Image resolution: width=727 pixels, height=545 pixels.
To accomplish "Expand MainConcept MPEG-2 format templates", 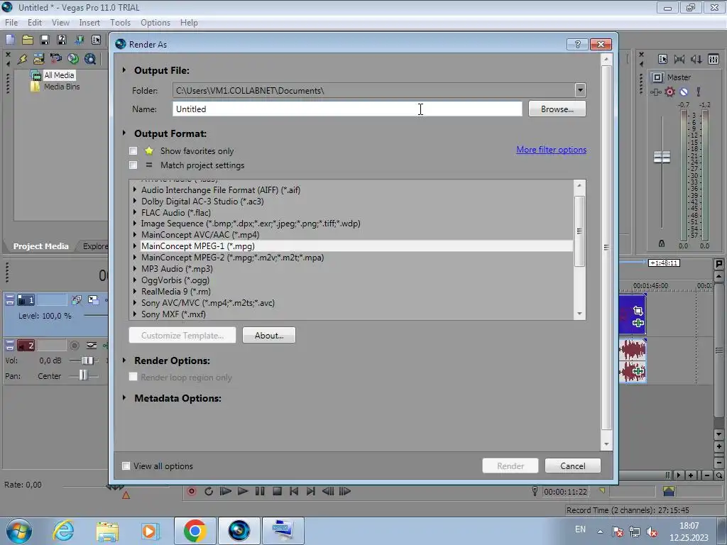I will pos(135,257).
